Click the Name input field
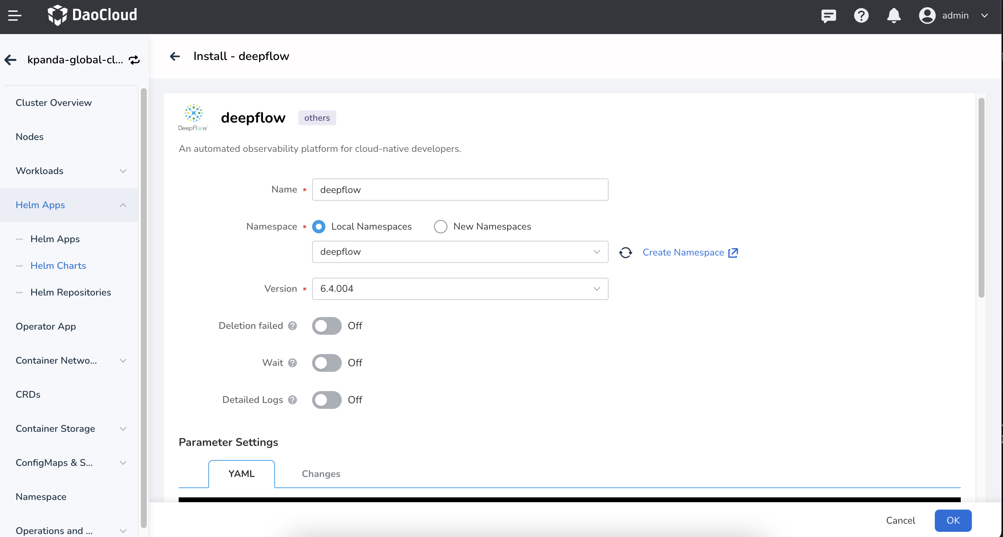 click(460, 190)
